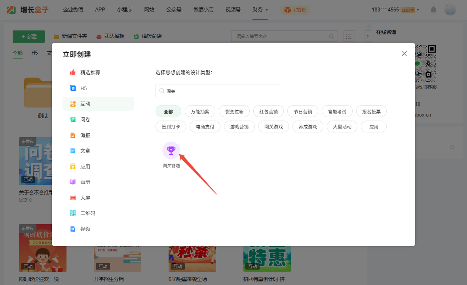467x285 pixels.
Task: Choose the 大屏 sidebar item
Action: pos(85,198)
